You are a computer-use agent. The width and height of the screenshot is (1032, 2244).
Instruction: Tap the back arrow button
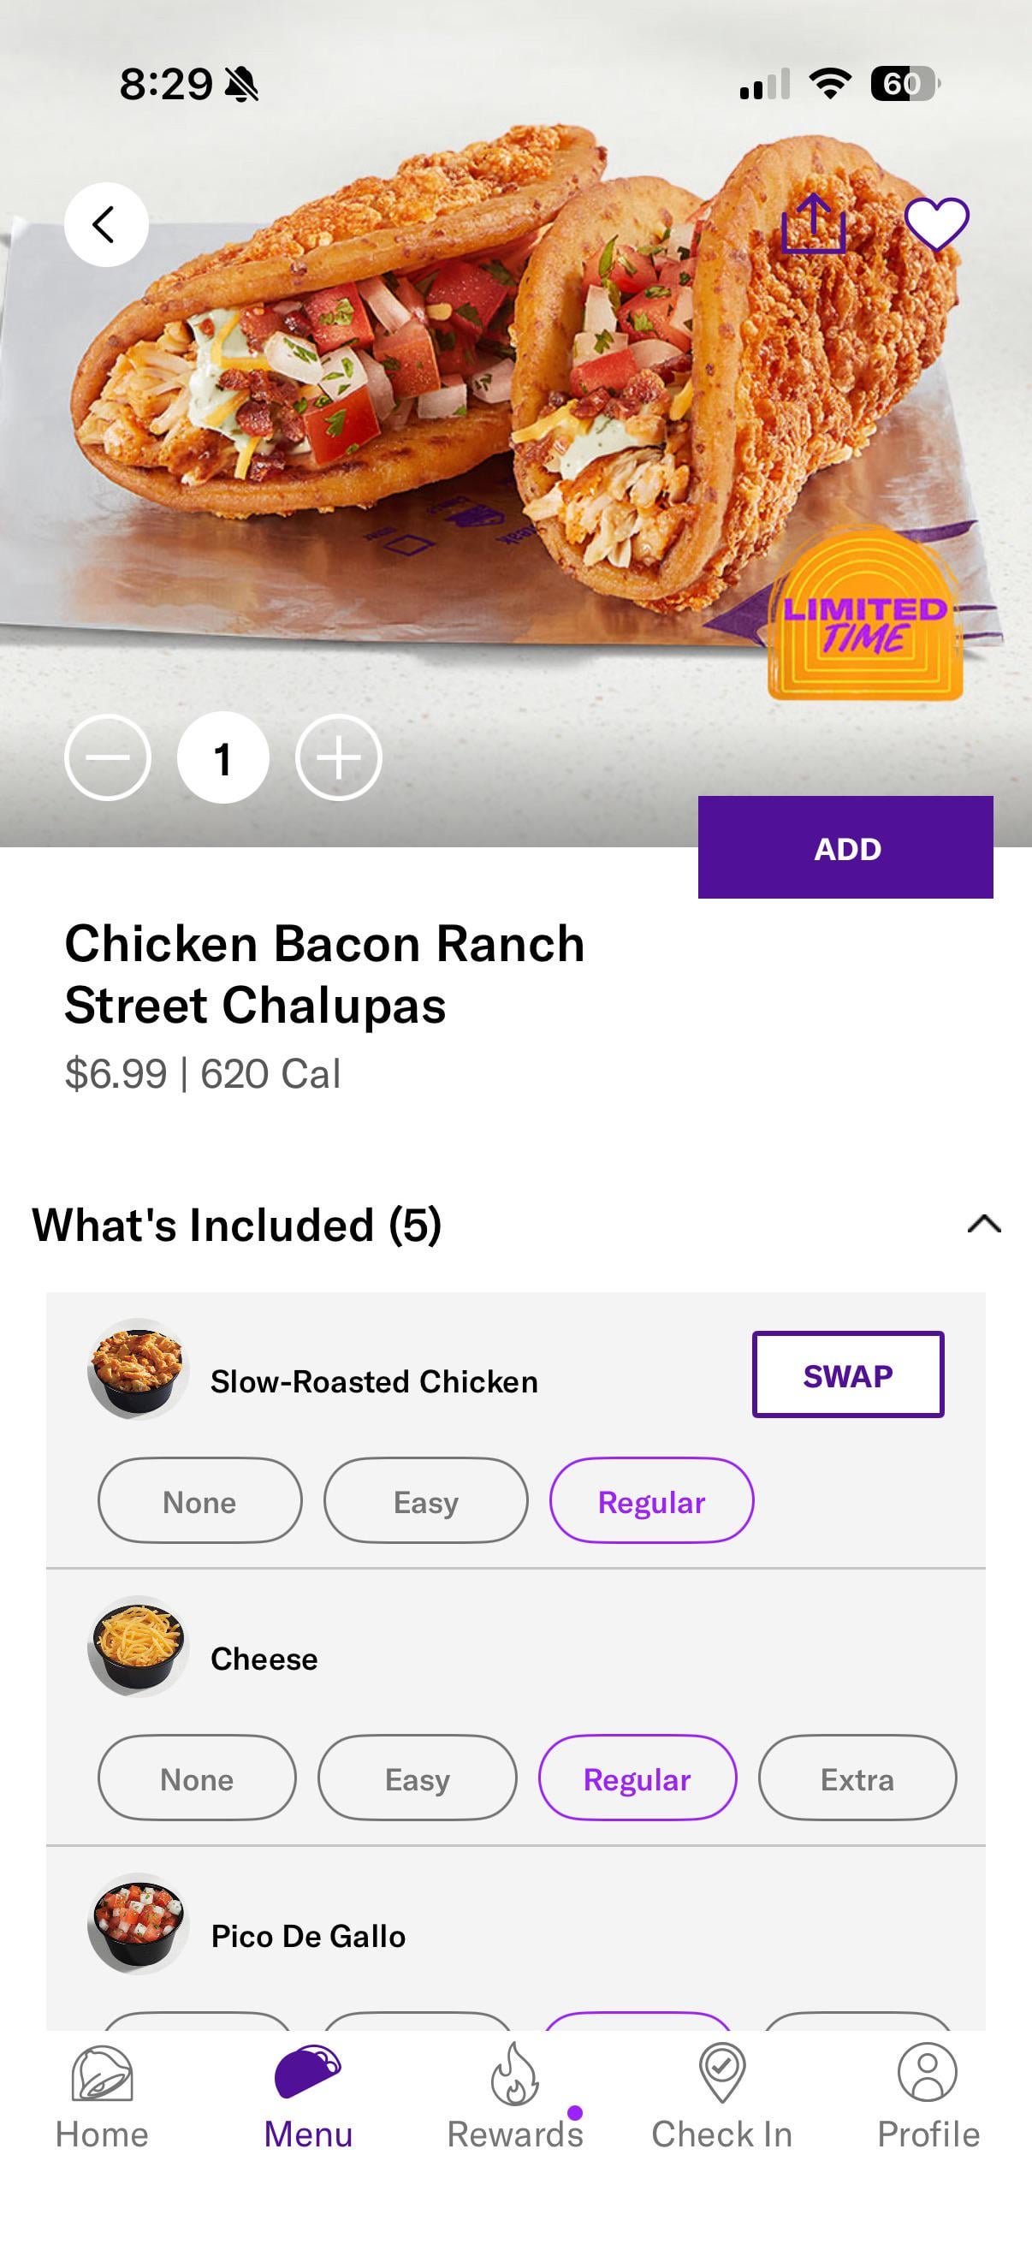click(105, 225)
